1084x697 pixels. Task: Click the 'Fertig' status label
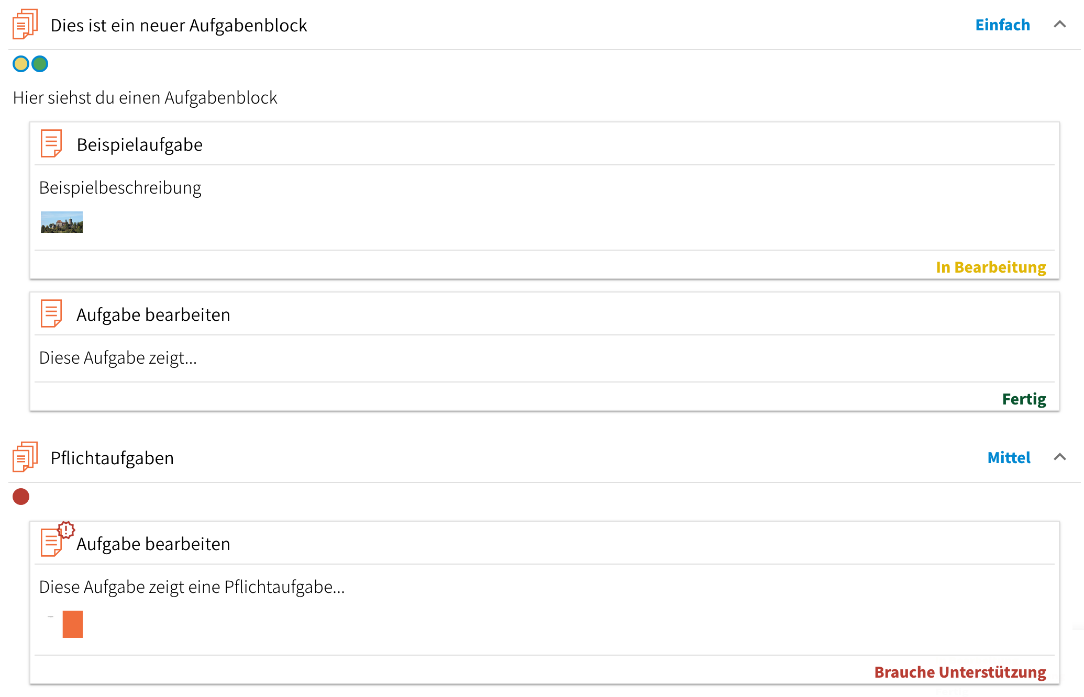[1024, 399]
